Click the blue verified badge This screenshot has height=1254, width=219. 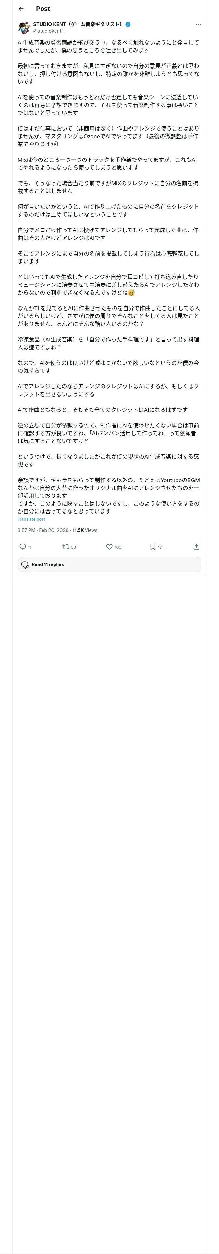pyautogui.click(x=128, y=24)
